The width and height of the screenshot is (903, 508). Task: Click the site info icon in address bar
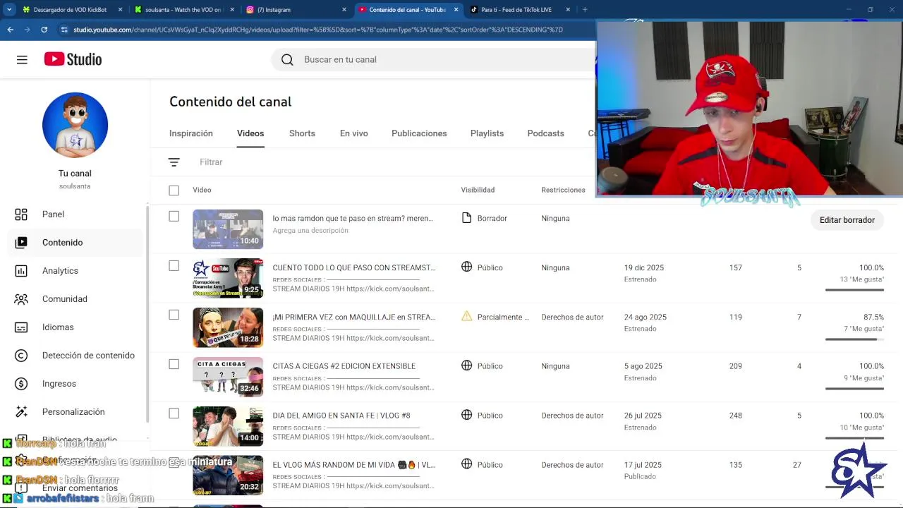click(x=64, y=30)
